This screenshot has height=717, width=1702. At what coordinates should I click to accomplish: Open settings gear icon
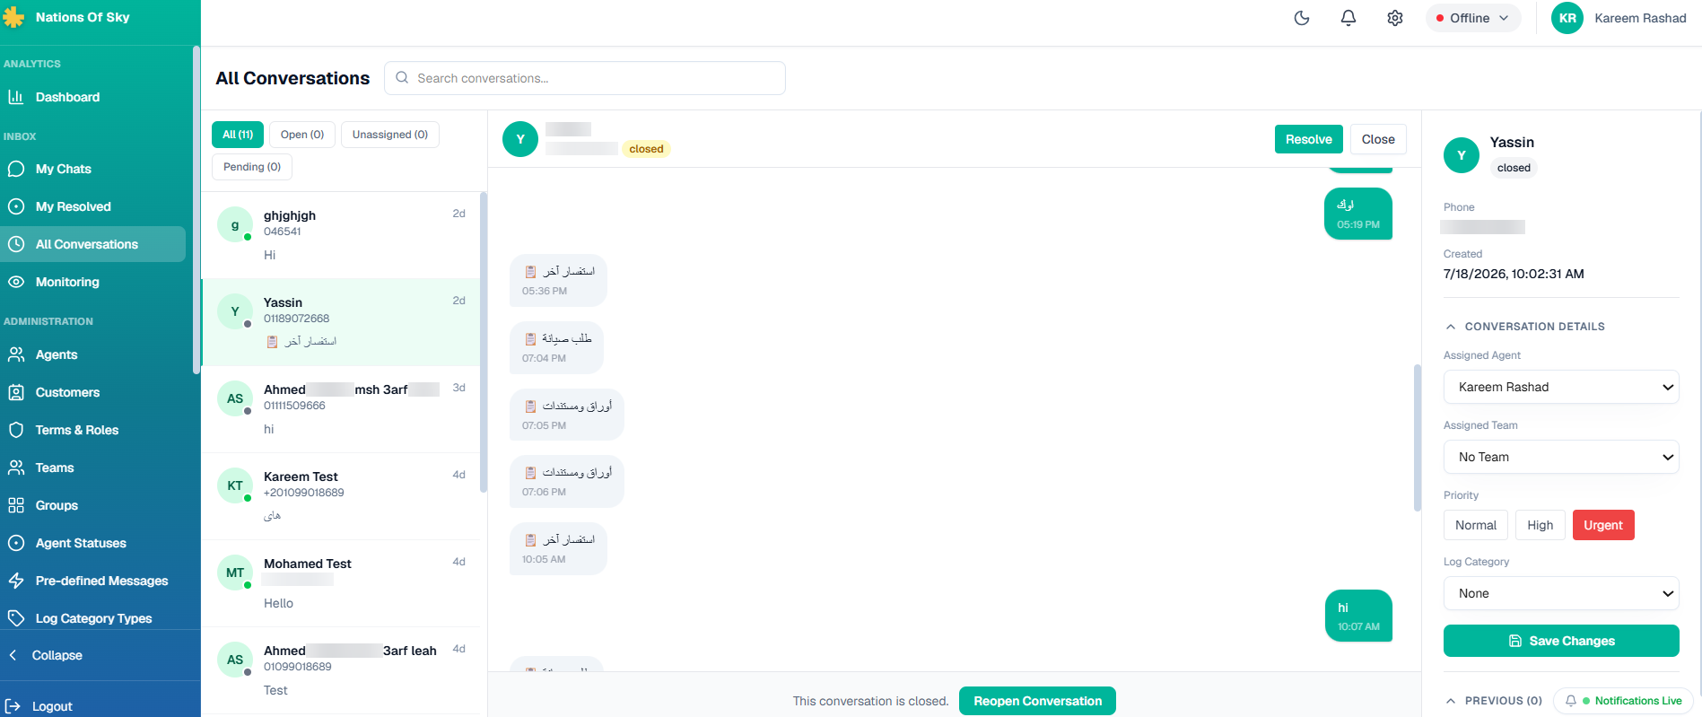tap(1395, 18)
